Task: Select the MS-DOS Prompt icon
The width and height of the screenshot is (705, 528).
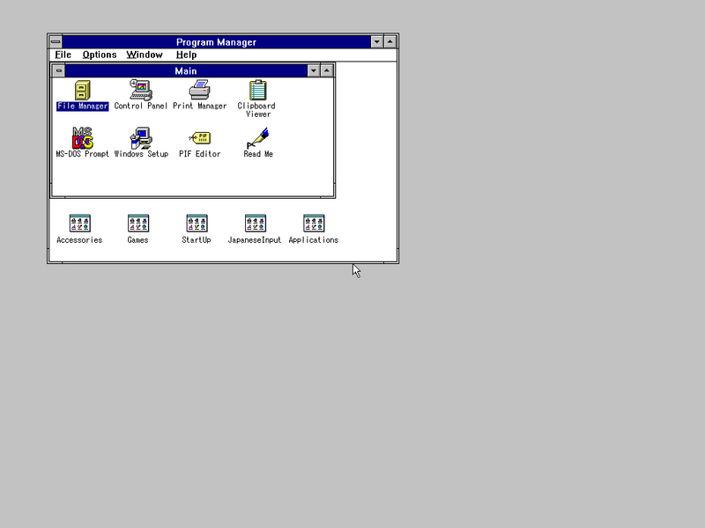Action: (82, 138)
